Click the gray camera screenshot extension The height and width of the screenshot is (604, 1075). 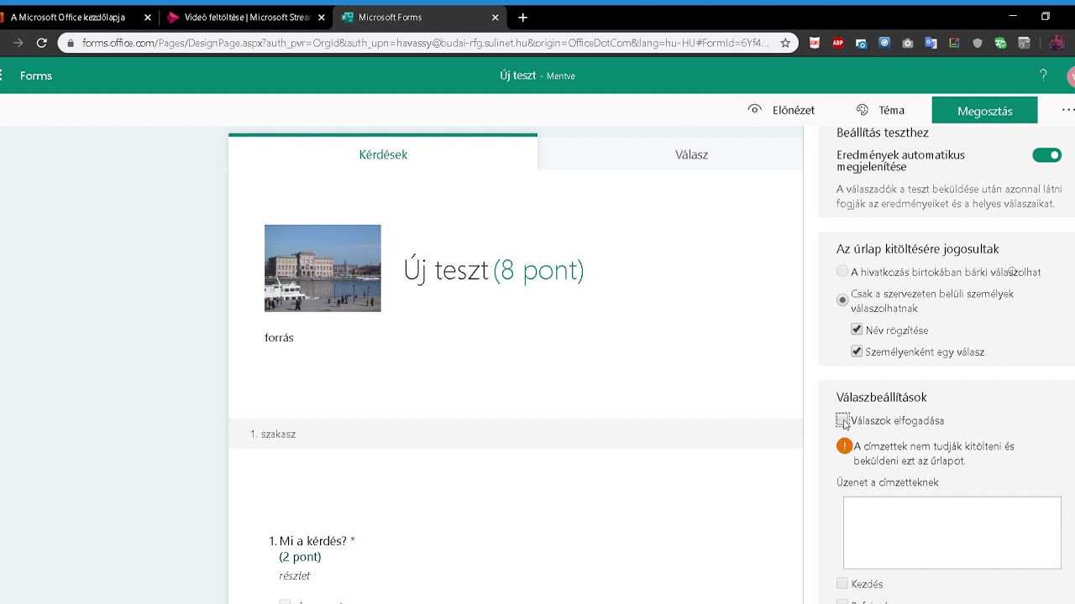click(x=907, y=43)
